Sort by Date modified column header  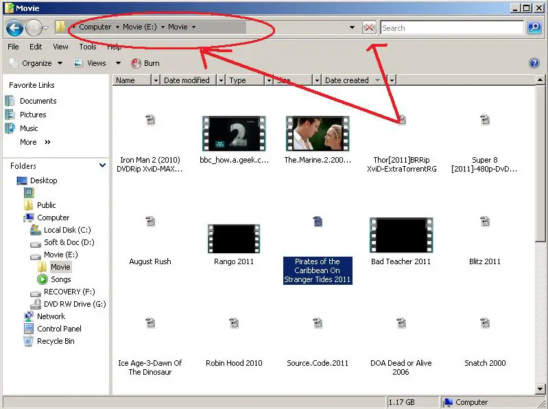click(x=189, y=80)
